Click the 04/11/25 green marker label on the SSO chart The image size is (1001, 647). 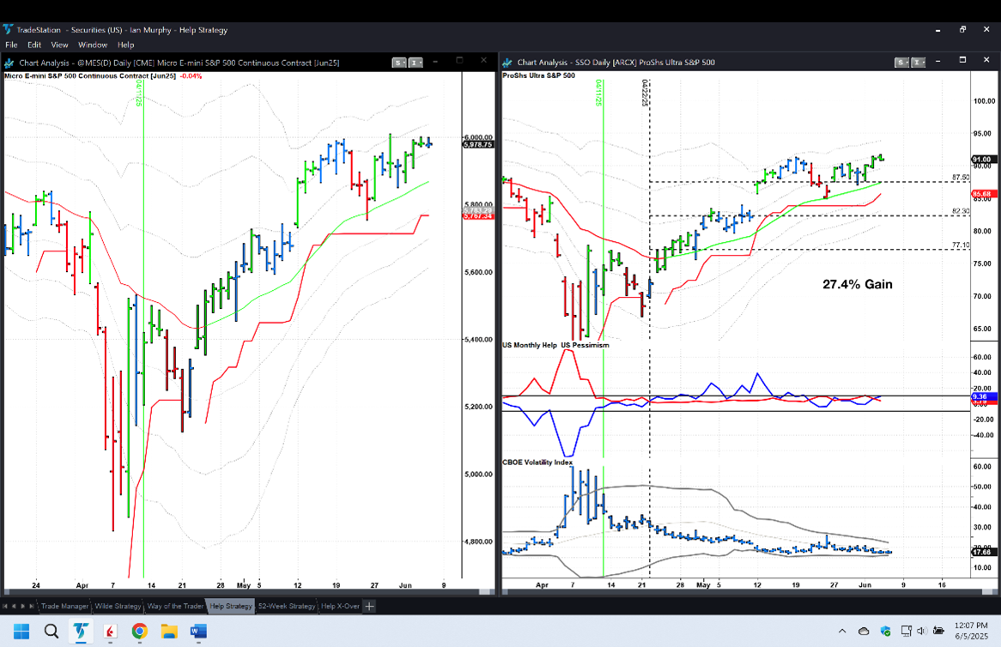tap(599, 93)
